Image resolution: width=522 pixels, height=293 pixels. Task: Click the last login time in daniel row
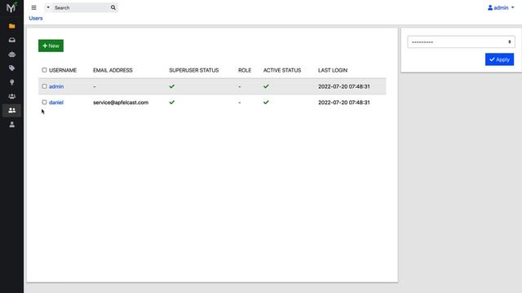point(344,103)
